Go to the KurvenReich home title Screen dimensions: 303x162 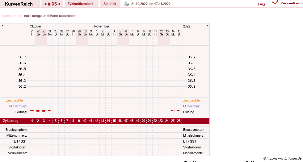(x=19, y=4)
